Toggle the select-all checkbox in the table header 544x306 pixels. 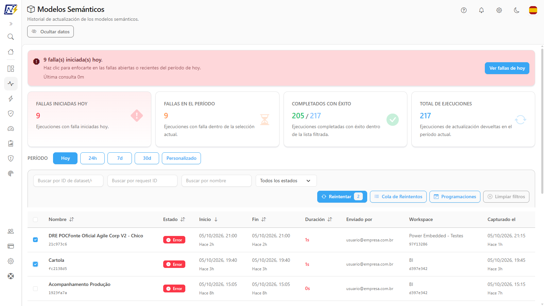coord(35,220)
